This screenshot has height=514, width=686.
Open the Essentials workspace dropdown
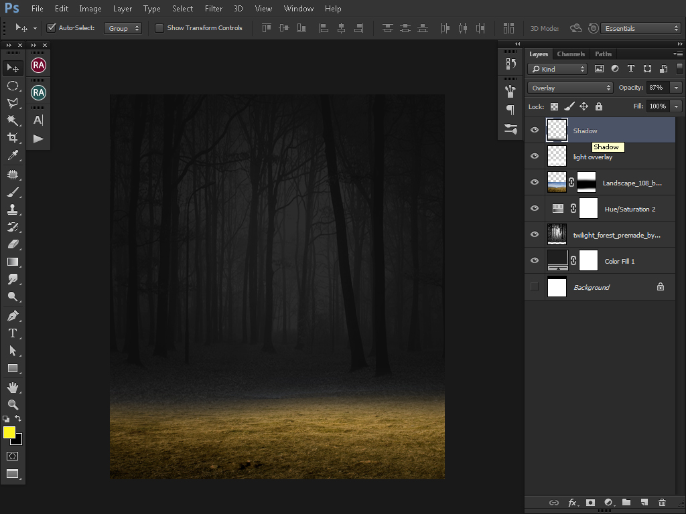[x=641, y=28]
